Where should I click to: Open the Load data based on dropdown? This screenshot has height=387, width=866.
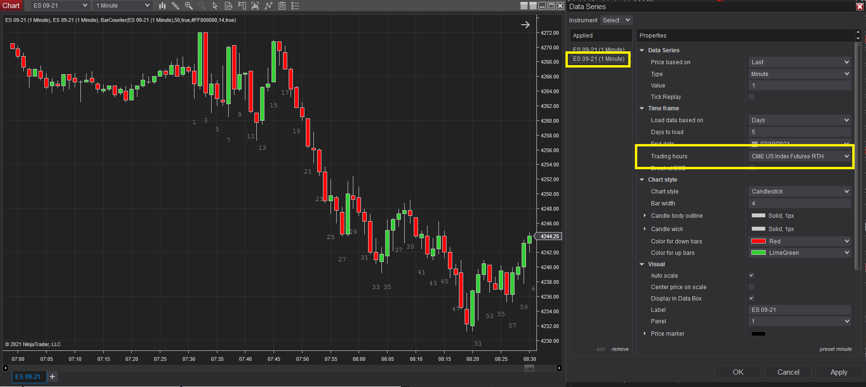click(x=800, y=120)
